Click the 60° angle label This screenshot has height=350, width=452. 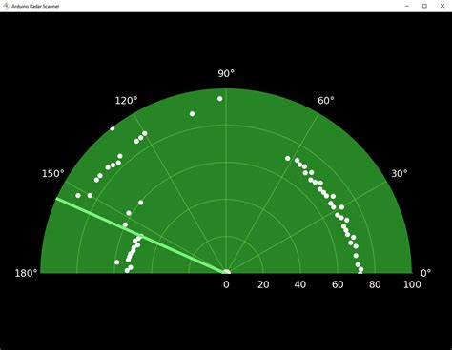(326, 101)
